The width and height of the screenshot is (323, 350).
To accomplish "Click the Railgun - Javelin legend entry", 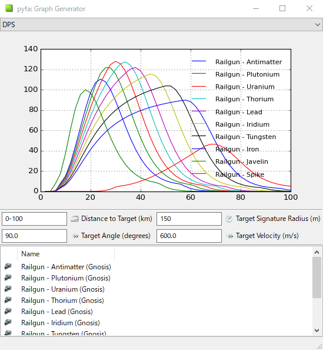I will 230,161.
